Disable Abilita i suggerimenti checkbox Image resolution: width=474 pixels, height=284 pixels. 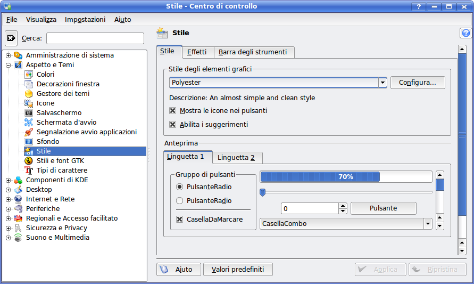(x=172, y=125)
